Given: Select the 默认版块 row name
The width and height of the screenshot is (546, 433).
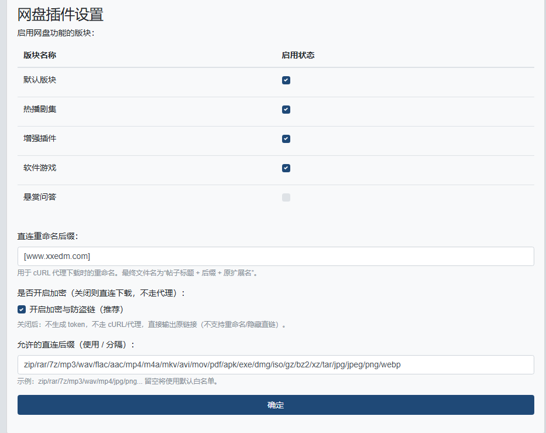Looking at the screenshot, I should point(40,80).
